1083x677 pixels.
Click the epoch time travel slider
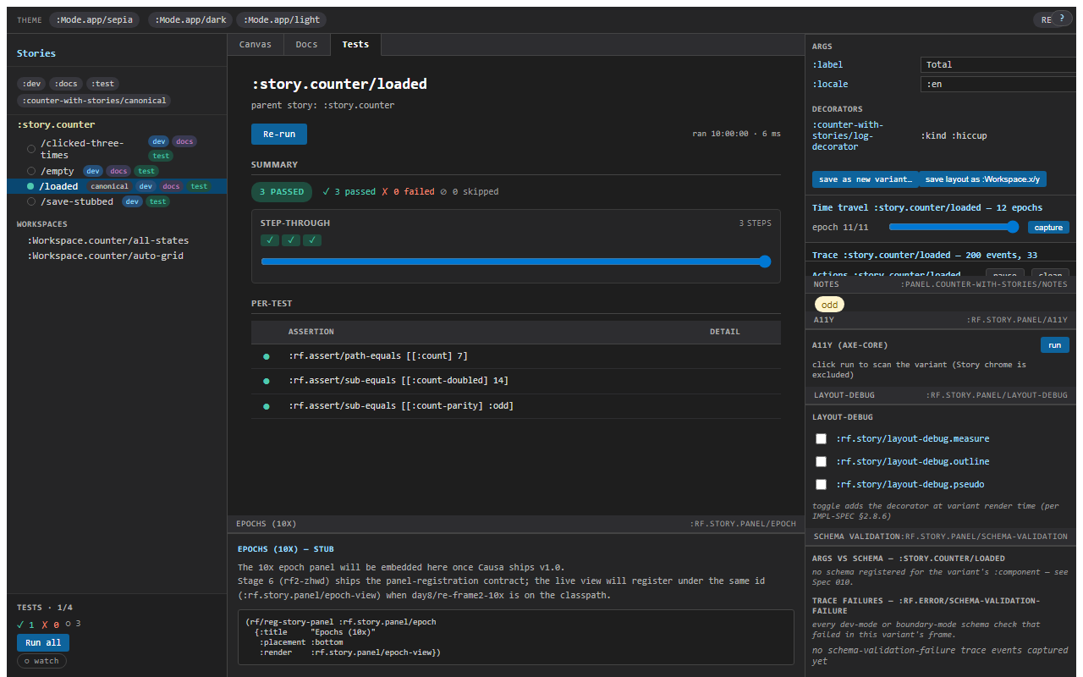[954, 227]
